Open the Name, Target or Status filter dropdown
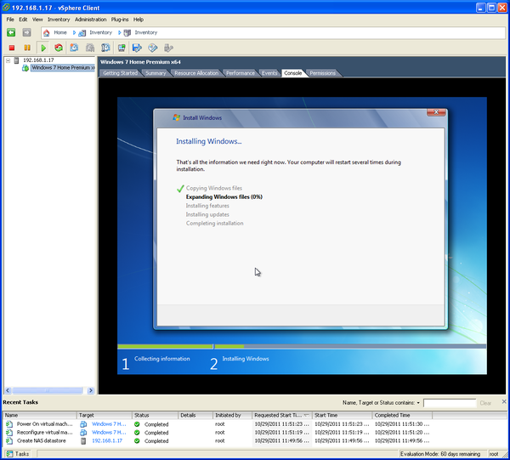This screenshot has width=510, height=460. (417, 402)
